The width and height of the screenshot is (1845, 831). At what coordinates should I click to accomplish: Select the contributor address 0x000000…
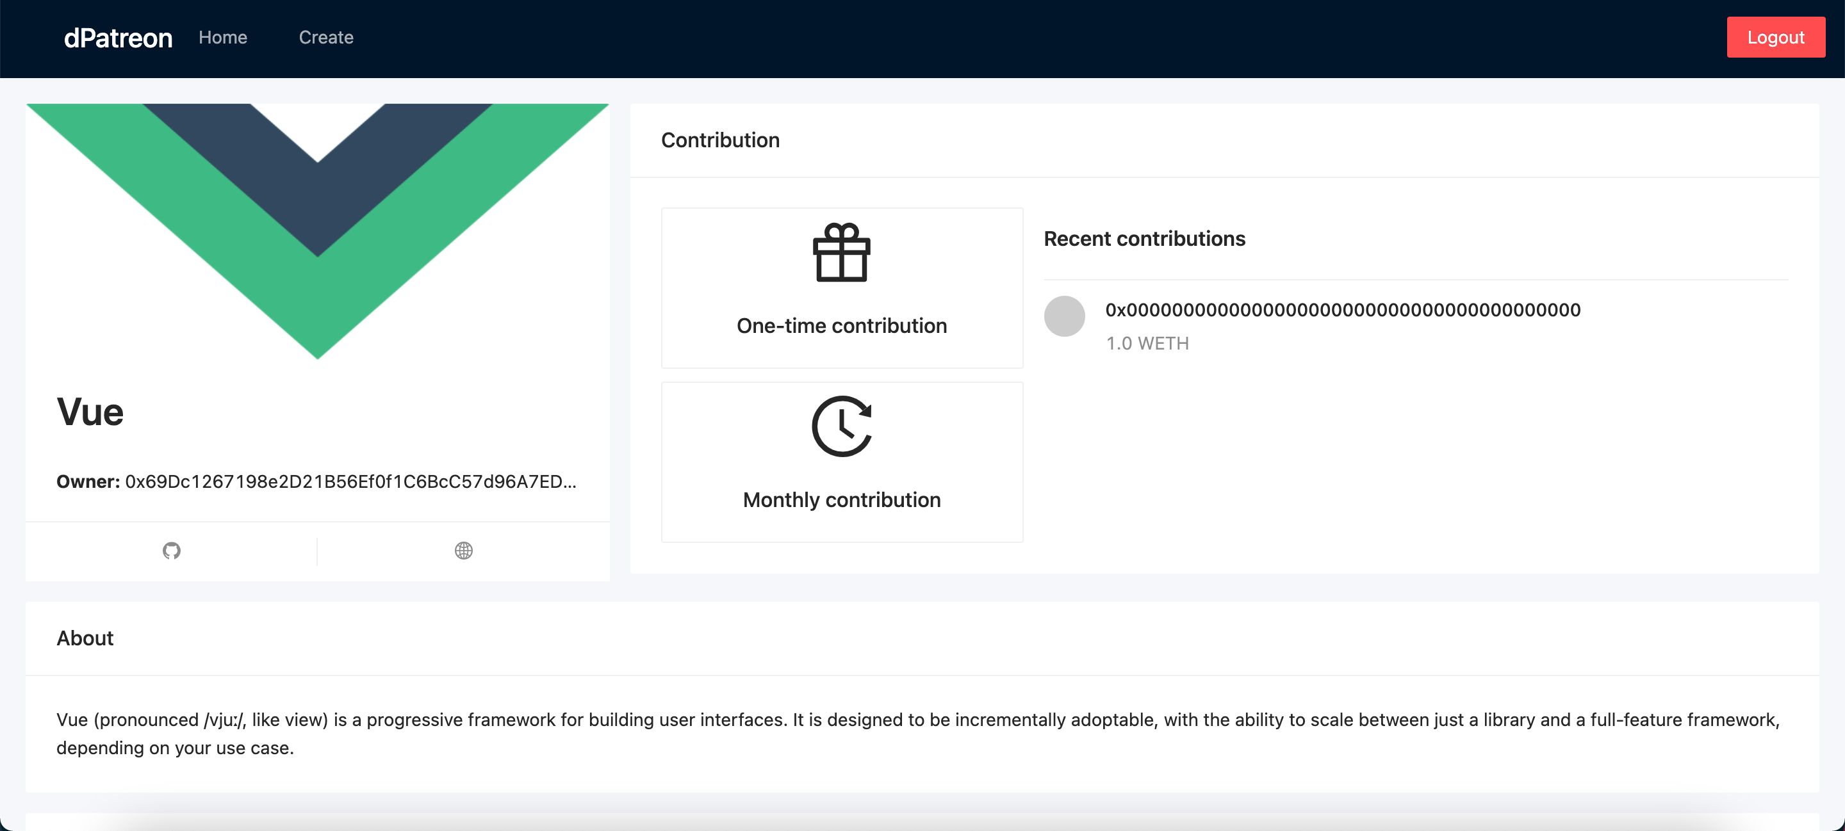[1342, 310]
